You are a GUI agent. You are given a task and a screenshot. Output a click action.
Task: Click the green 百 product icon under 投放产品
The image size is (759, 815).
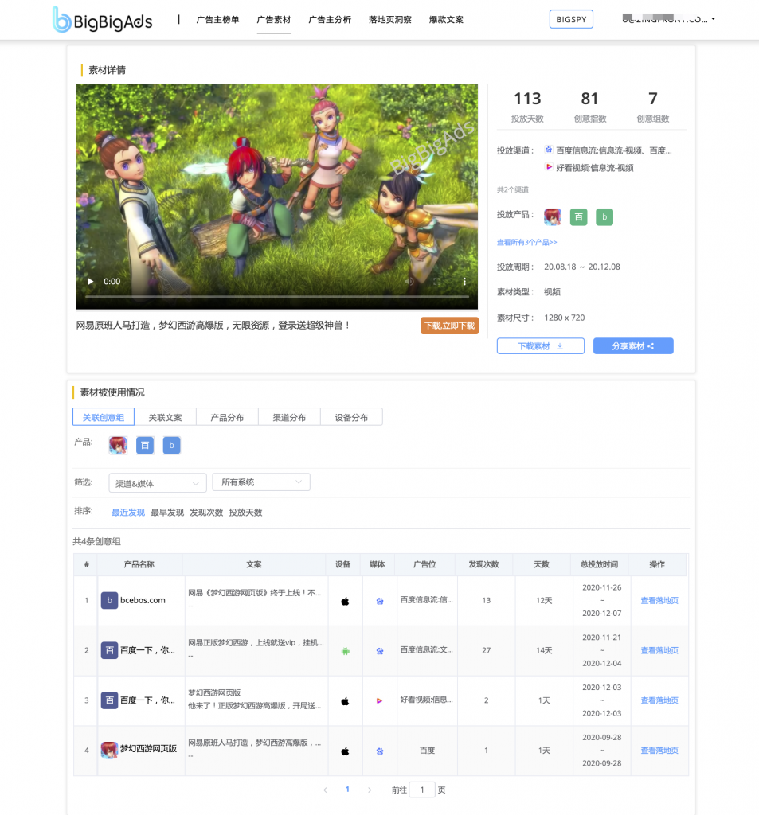point(578,216)
